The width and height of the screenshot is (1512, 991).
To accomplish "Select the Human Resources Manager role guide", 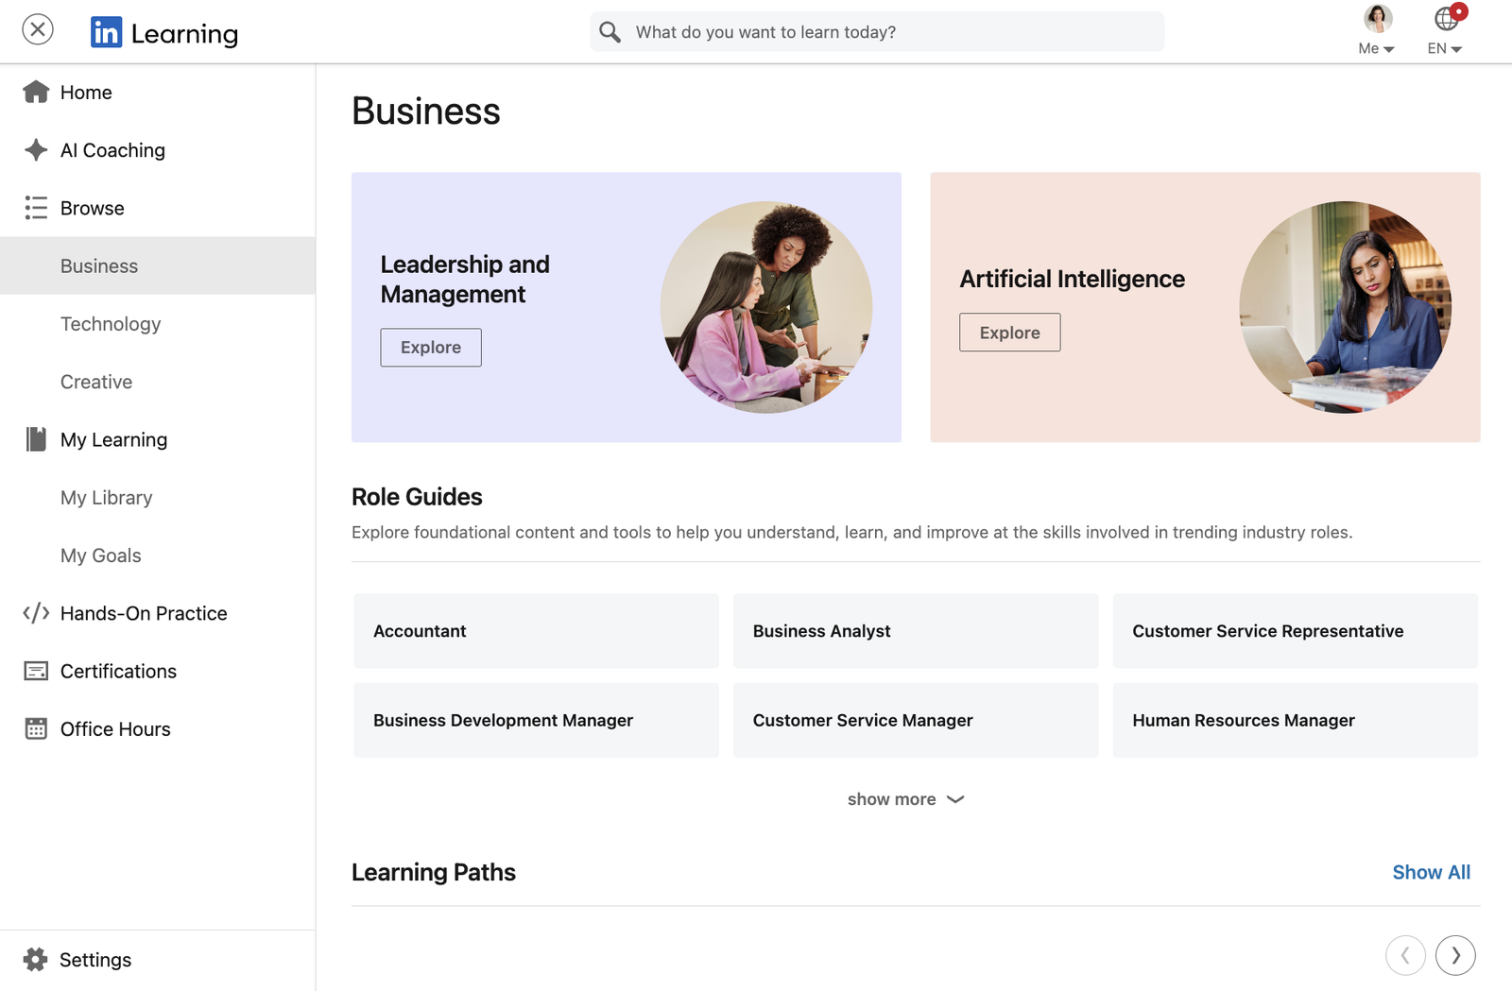I will pyautogui.click(x=1295, y=720).
